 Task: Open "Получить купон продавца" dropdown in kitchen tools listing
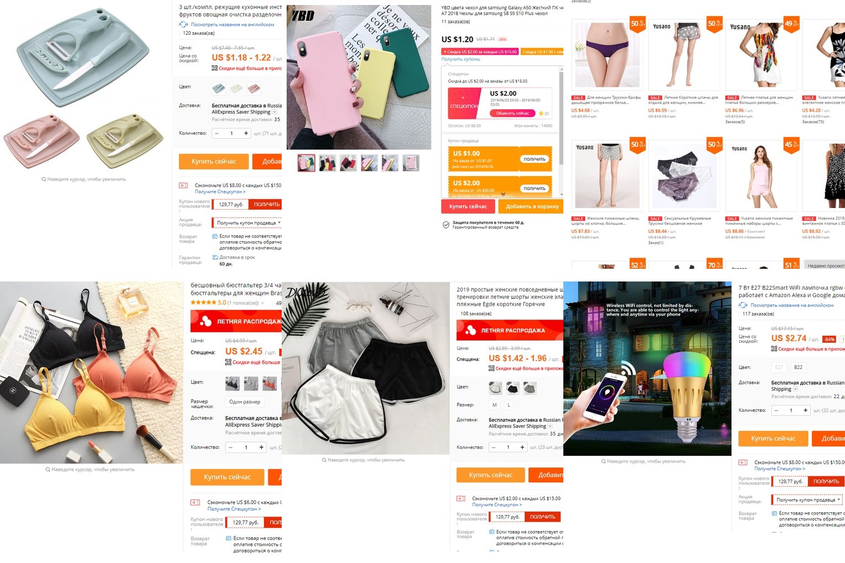(249, 223)
